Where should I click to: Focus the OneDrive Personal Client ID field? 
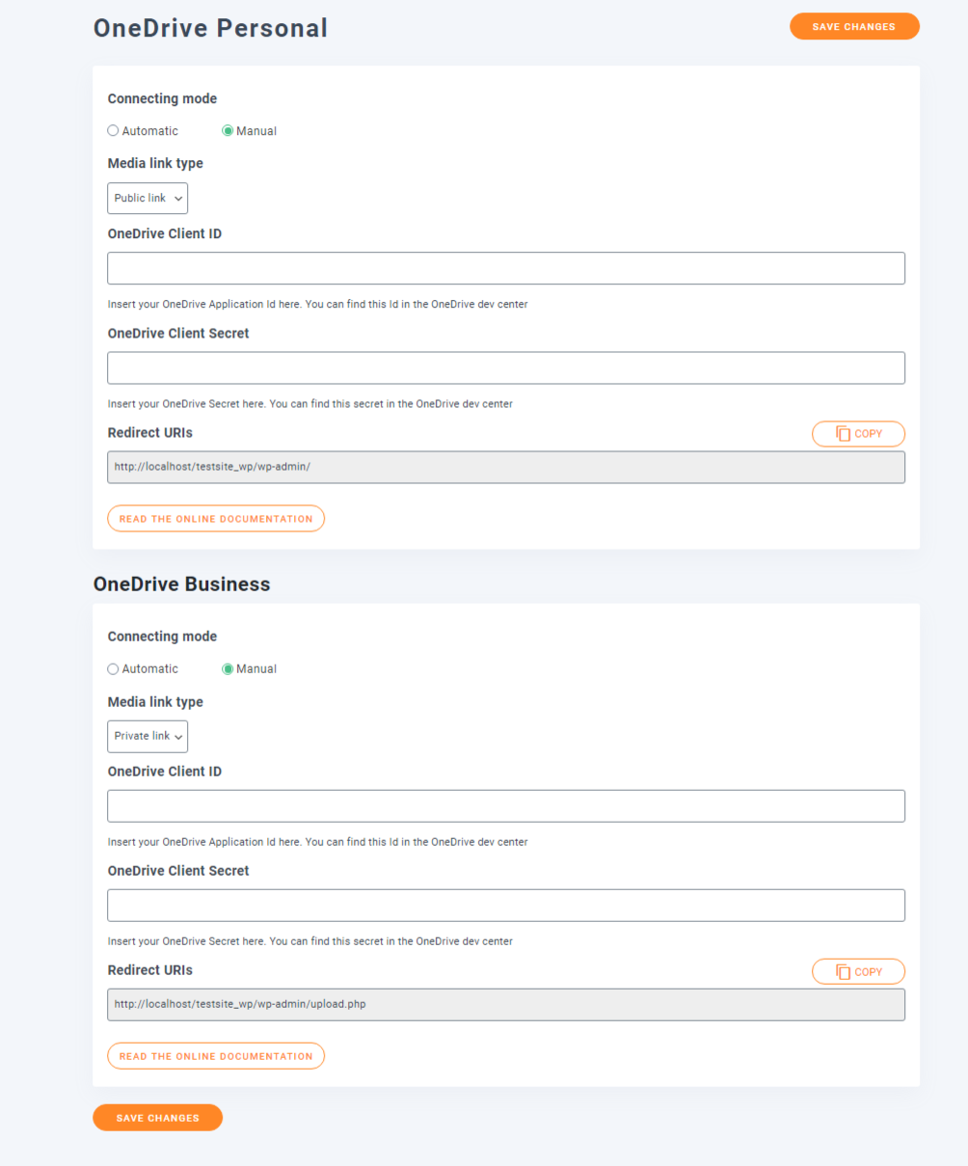[506, 268]
